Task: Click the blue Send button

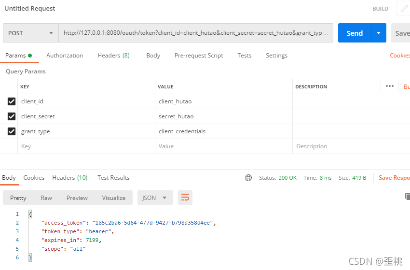Action: pyautogui.click(x=355, y=33)
